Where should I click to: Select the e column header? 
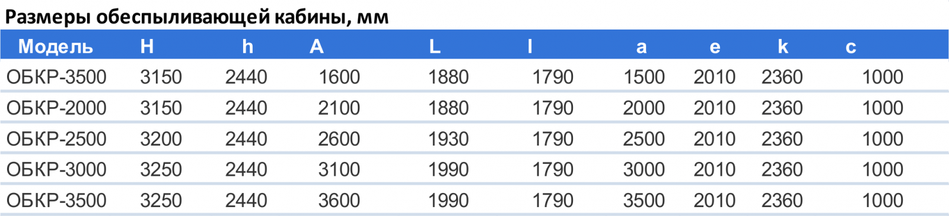pos(715,47)
